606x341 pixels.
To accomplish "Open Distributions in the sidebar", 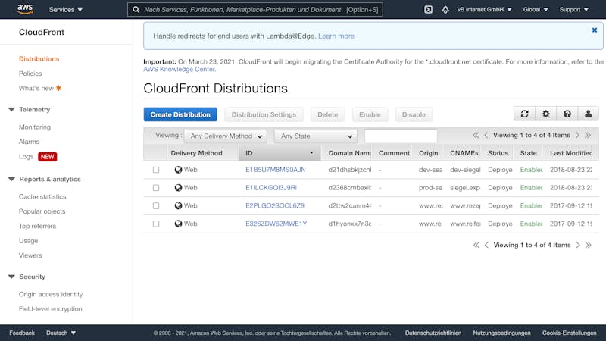I will [39, 59].
